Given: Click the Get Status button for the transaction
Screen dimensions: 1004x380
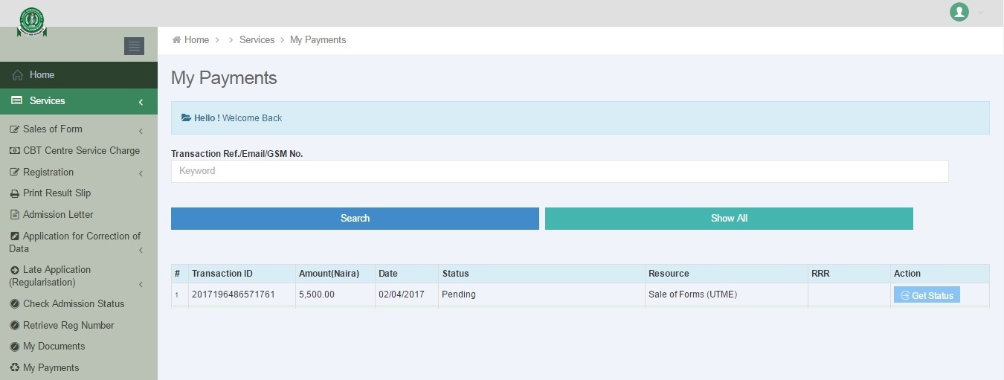Looking at the screenshot, I should (x=927, y=295).
